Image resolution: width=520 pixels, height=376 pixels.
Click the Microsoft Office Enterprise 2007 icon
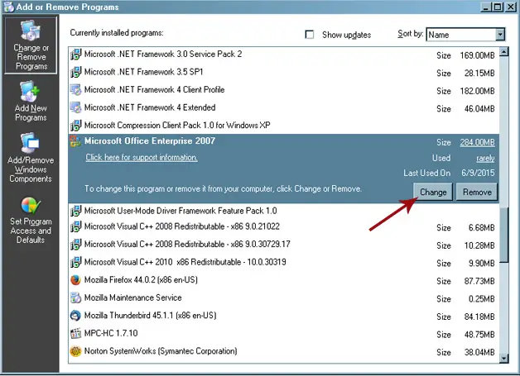[x=75, y=141]
